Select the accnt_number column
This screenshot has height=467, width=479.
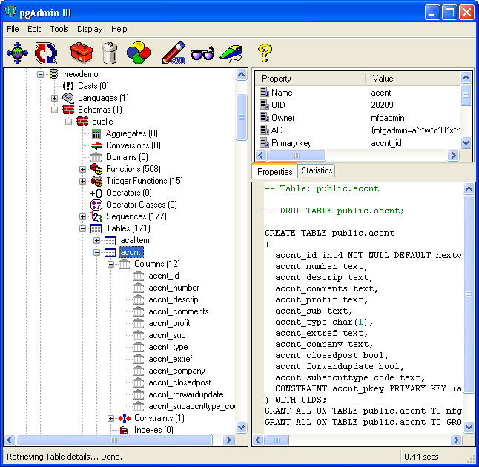tap(174, 288)
